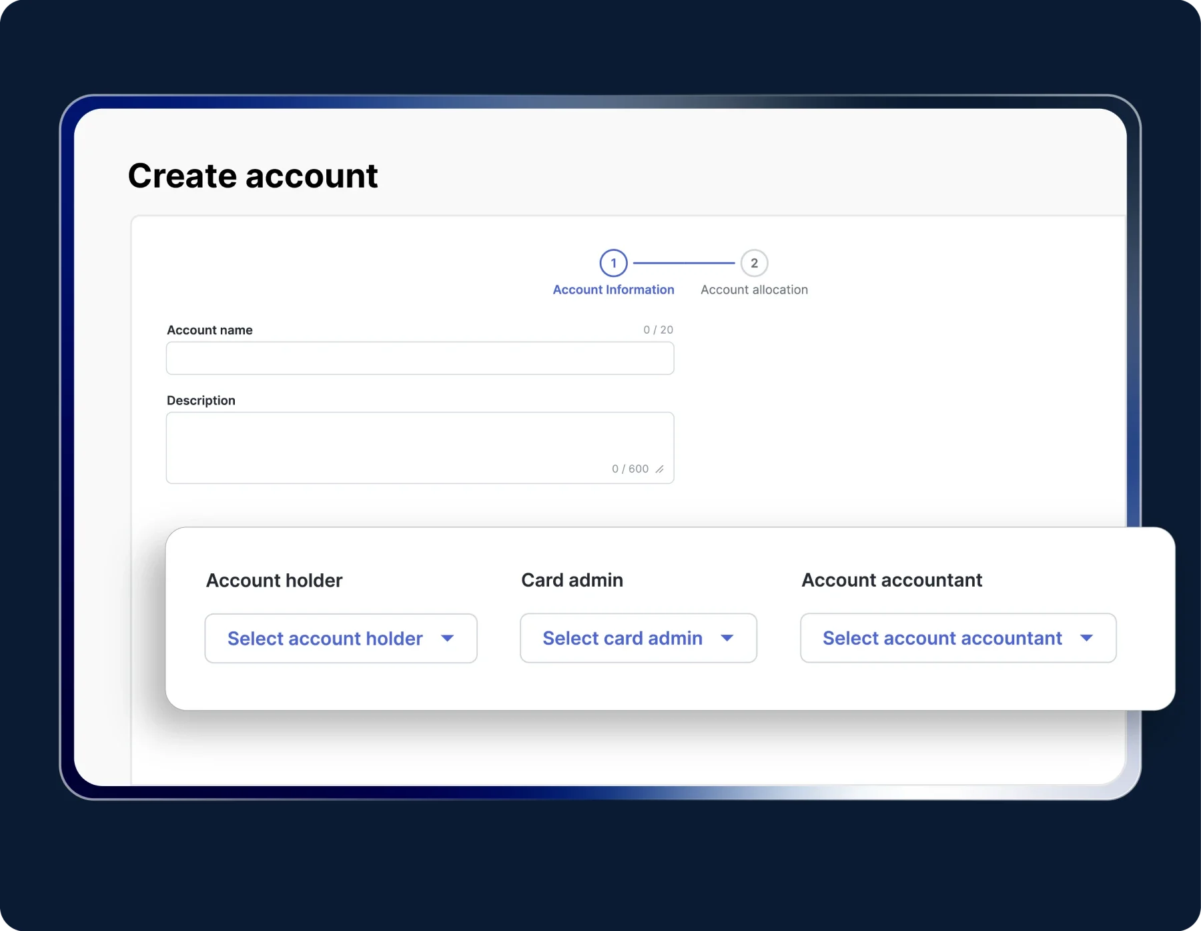Click the Description field label

coord(201,400)
